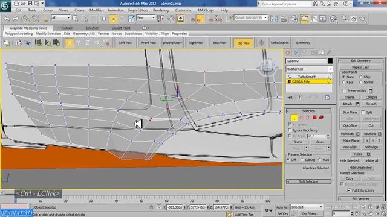387x217 pixels.
Task: Click the Undo arrow in main toolbar
Action: (7, 19)
